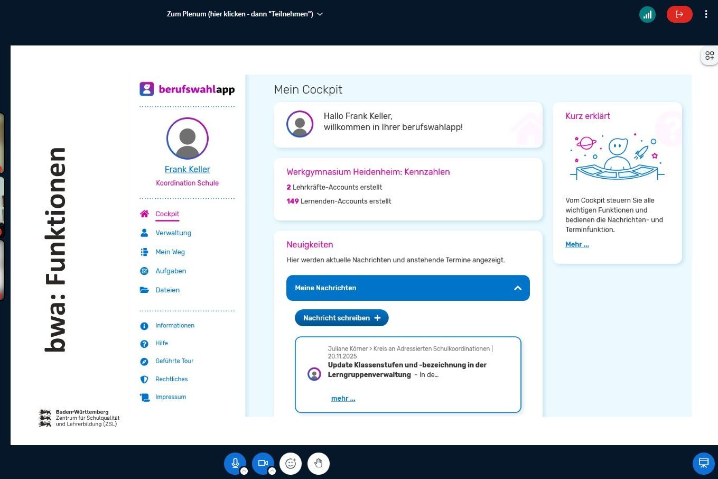The image size is (718, 479).
Task: Click the 149 Lernenden-Accounts erstellt line
Action: 339,201
